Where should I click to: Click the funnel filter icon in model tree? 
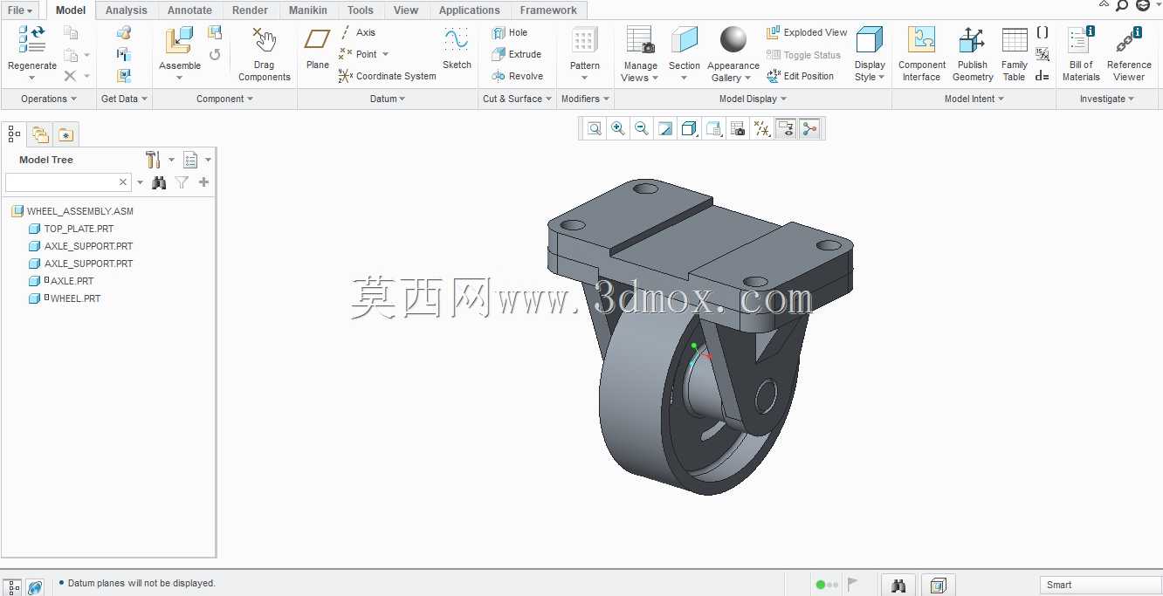(x=182, y=182)
